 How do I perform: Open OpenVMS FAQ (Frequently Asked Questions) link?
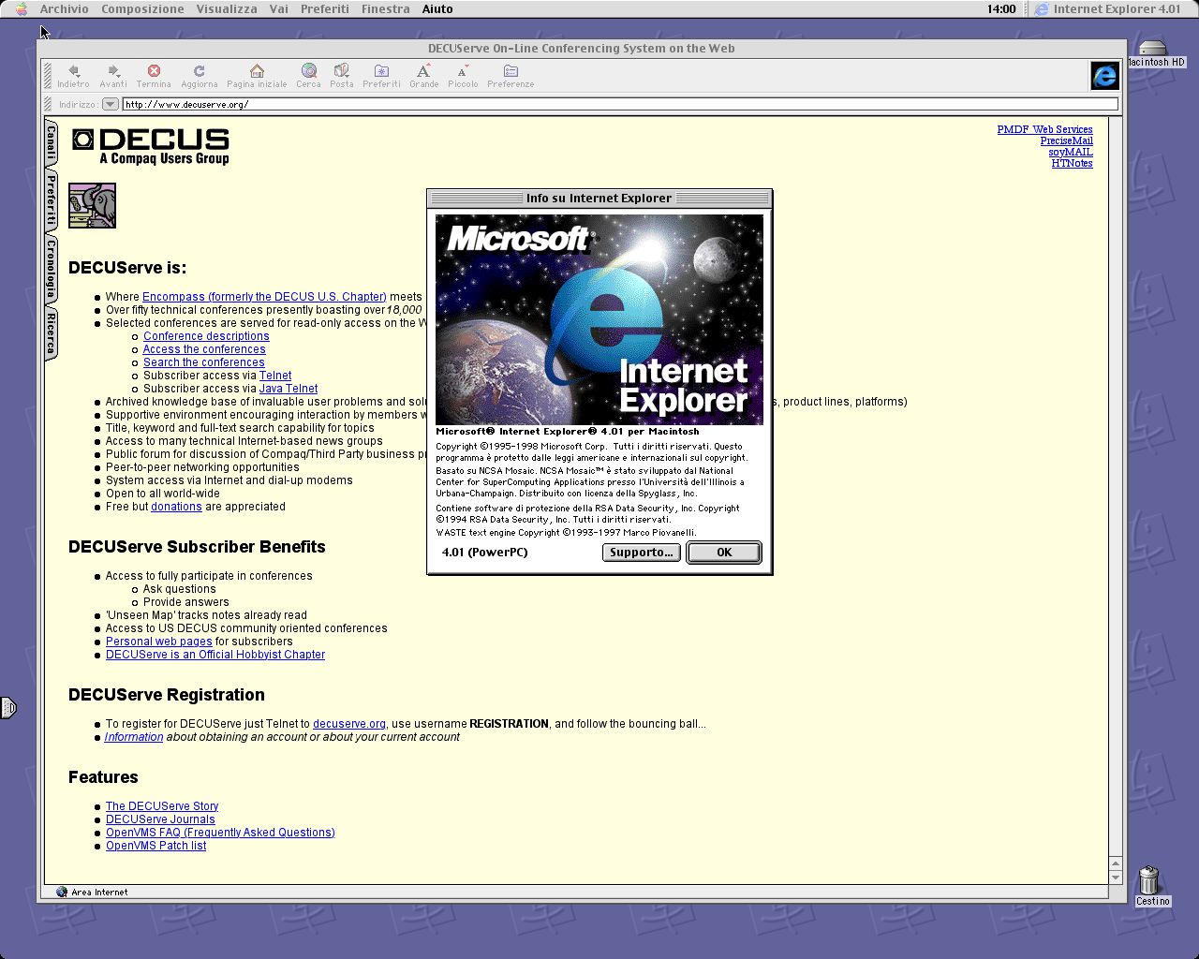tap(220, 833)
